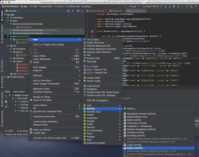Choose Vector Asset from New submenu
Image resolution: width=199 pixels, height=157 pixels.
(x=102, y=81)
